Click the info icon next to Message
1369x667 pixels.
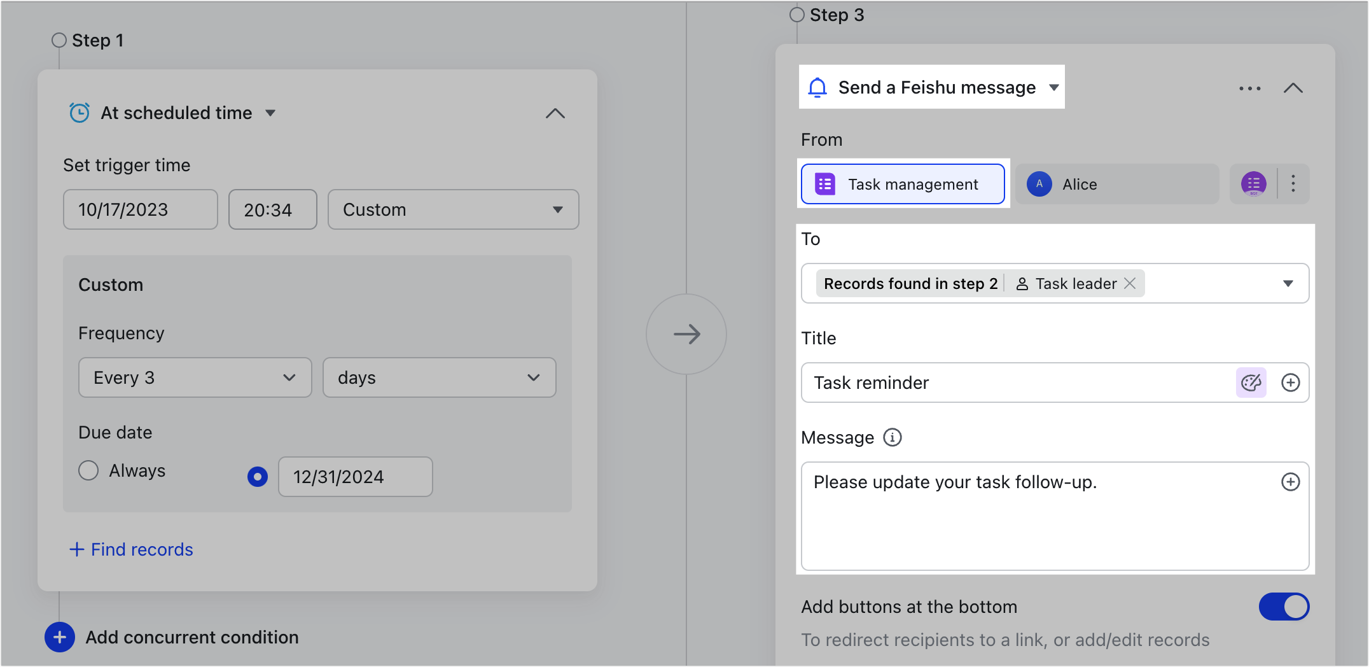893,437
